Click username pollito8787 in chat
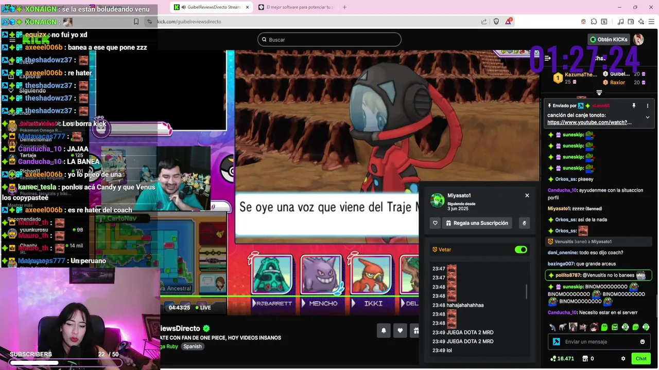The height and width of the screenshot is (370, 659). tap(568, 275)
